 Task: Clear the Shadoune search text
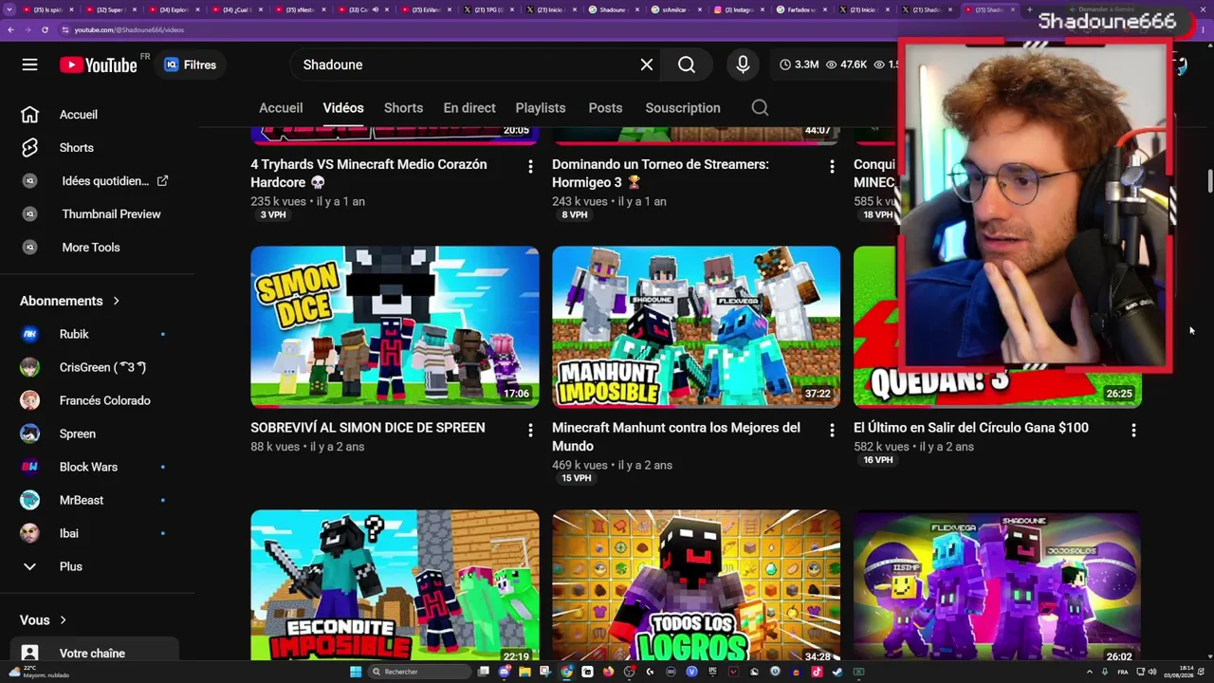[647, 65]
